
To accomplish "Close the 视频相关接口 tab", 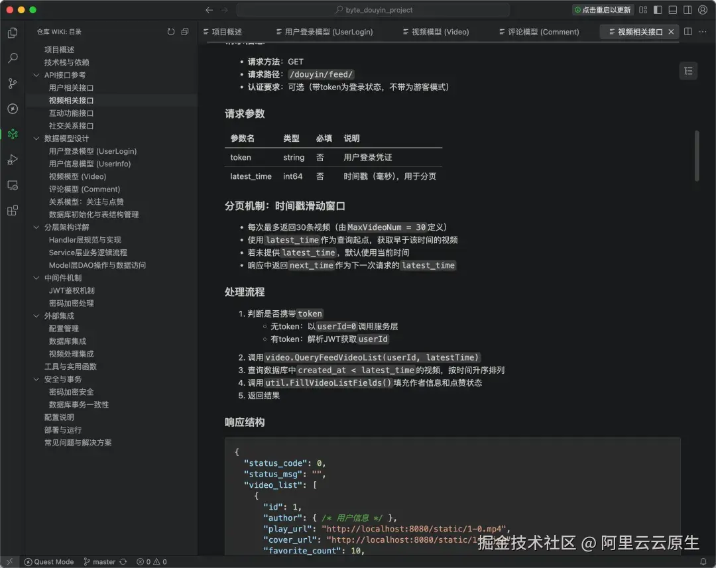I will point(671,32).
